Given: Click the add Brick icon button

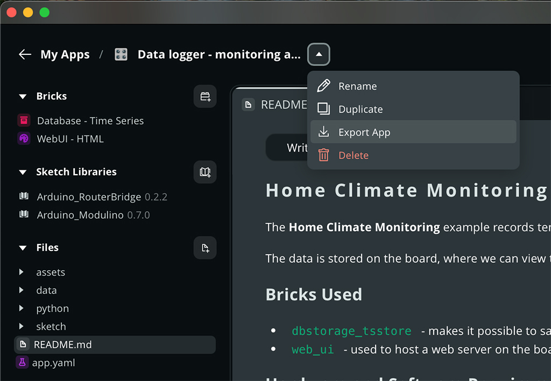Looking at the screenshot, I should tap(205, 97).
